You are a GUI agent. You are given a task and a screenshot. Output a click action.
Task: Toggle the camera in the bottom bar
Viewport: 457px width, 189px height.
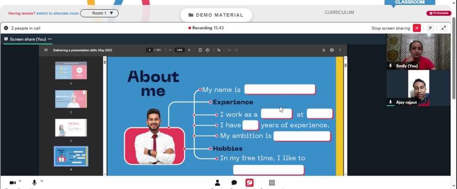12,183
